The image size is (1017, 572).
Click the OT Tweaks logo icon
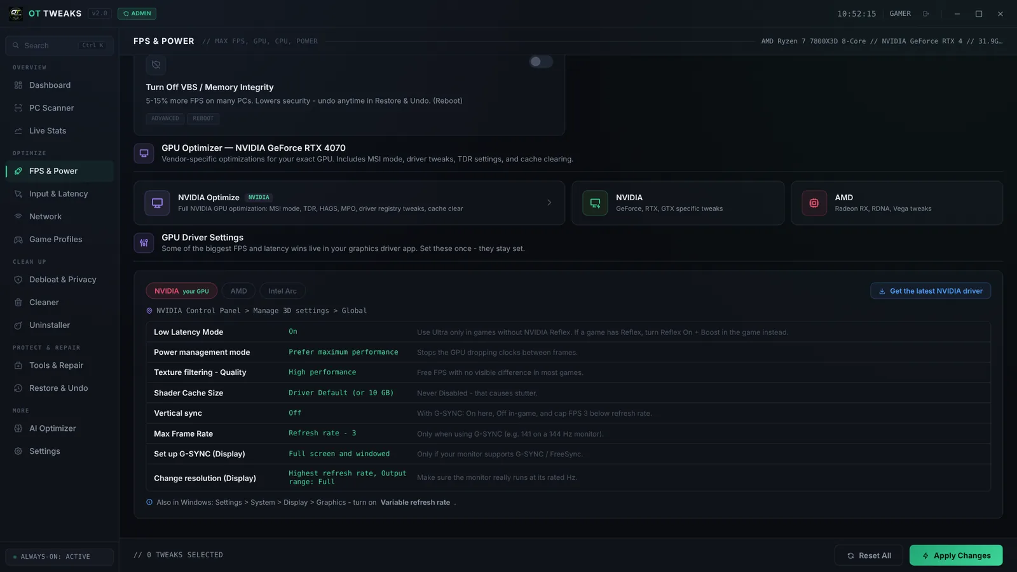[x=16, y=13]
